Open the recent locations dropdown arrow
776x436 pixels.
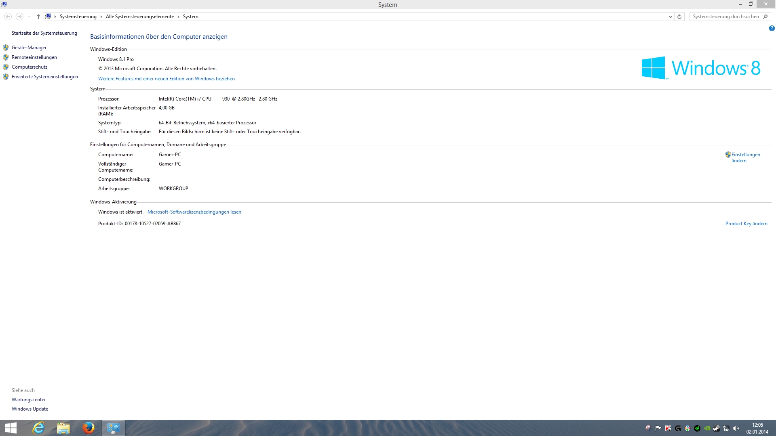(x=29, y=17)
